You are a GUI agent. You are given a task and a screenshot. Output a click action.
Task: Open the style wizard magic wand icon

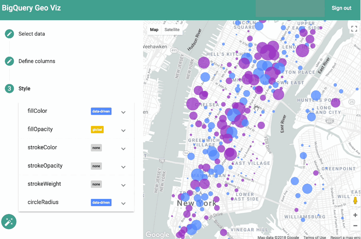pos(9,222)
